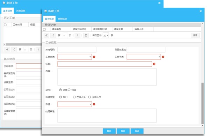Image resolution: width=207 pixels, height=136 pixels.
Task: Click the 保存 button
Action: click(x=123, y=131)
